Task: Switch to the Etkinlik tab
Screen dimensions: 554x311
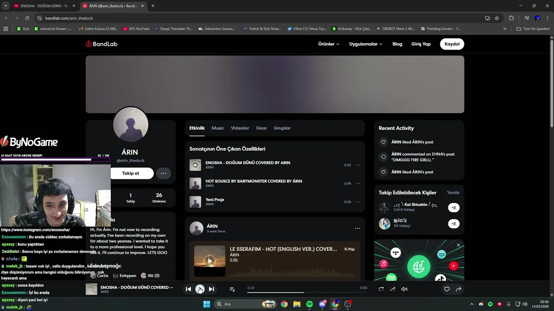Action: (197, 128)
